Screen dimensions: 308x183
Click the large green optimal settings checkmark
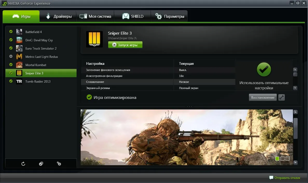[x=264, y=69]
